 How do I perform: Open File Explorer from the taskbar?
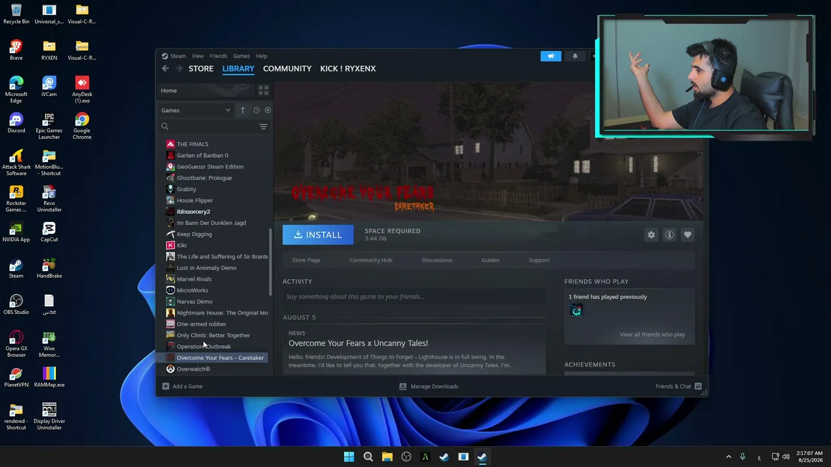(387, 457)
